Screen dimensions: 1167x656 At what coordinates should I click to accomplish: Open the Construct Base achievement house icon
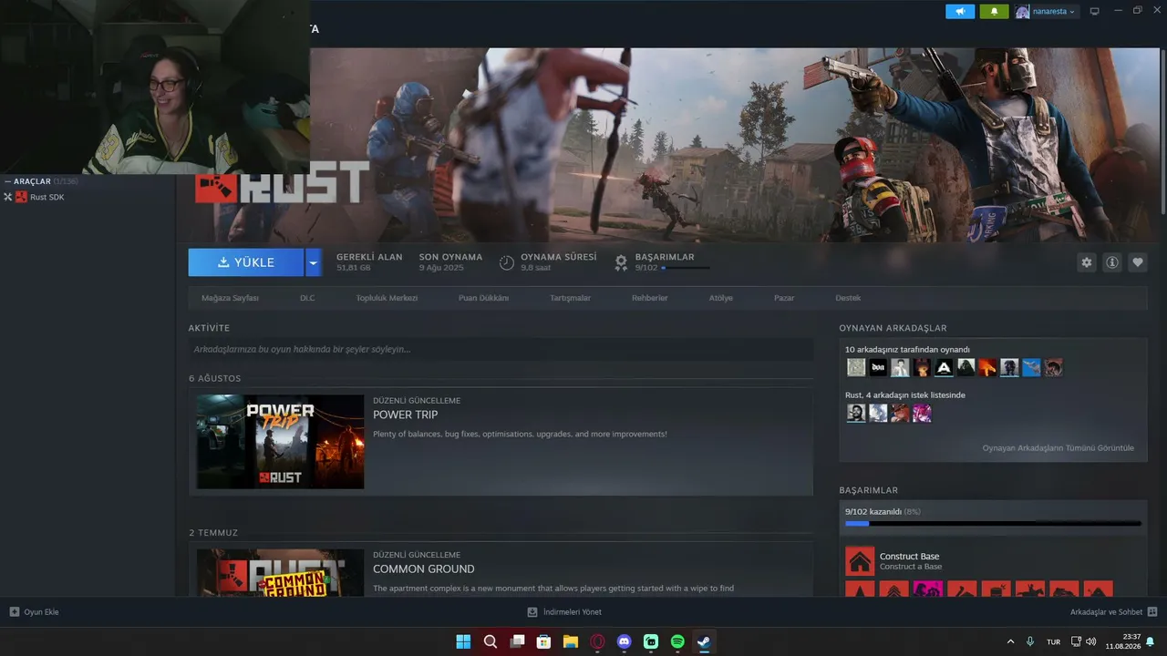pos(860,560)
